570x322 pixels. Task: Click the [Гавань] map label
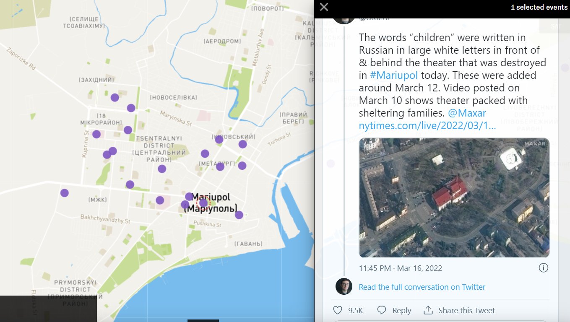(x=248, y=244)
